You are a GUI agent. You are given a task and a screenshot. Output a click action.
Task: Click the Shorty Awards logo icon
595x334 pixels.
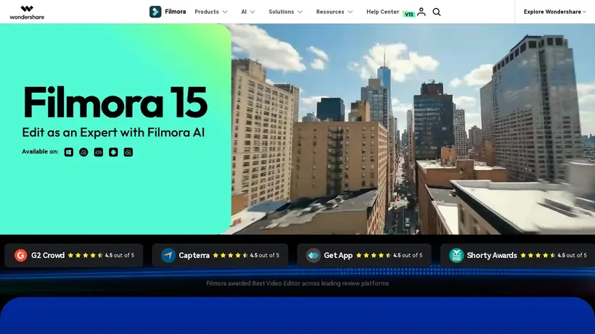tap(456, 255)
